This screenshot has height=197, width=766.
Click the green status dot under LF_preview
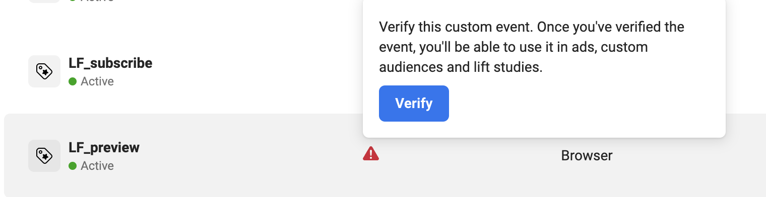coord(73,166)
